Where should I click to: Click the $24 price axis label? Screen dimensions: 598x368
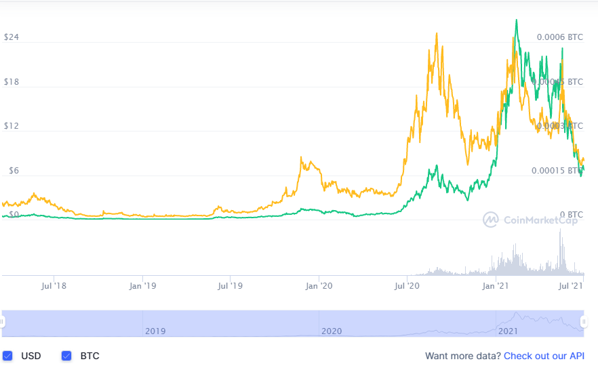[12, 37]
